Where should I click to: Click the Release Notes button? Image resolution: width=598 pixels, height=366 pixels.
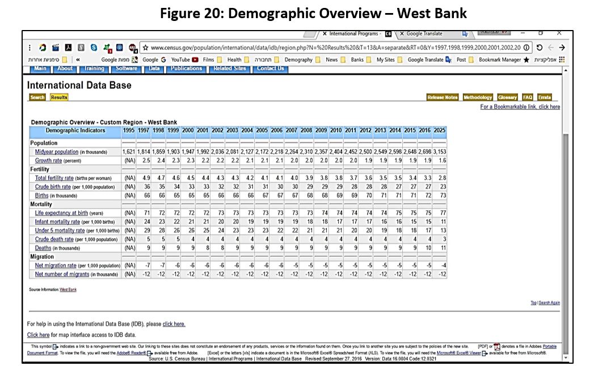pos(443,97)
